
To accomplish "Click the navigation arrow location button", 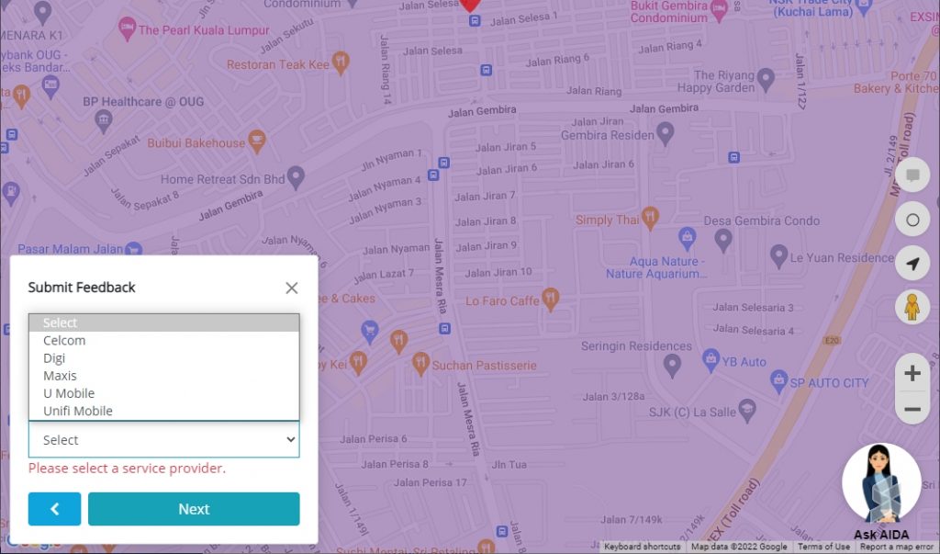I will click(912, 264).
